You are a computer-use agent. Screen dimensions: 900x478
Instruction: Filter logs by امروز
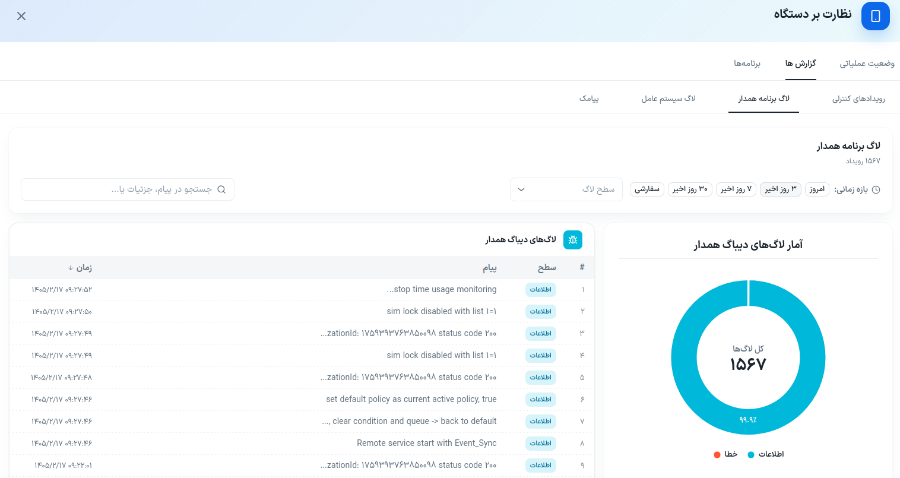coord(817,189)
